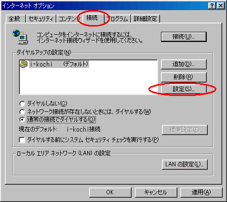Click the question mark help button in title bar
Screen dimensions: 227x202
point(212,6)
